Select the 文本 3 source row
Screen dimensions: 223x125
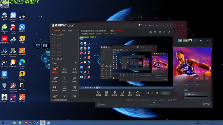click(x=65, y=52)
